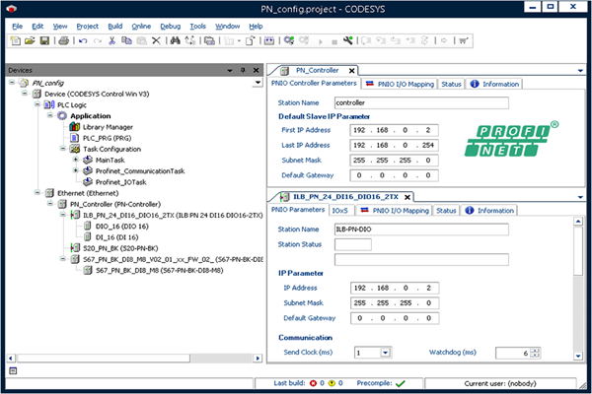Open the ILB device's Information tab
The width and height of the screenshot is (592, 394).
pyautogui.click(x=489, y=211)
